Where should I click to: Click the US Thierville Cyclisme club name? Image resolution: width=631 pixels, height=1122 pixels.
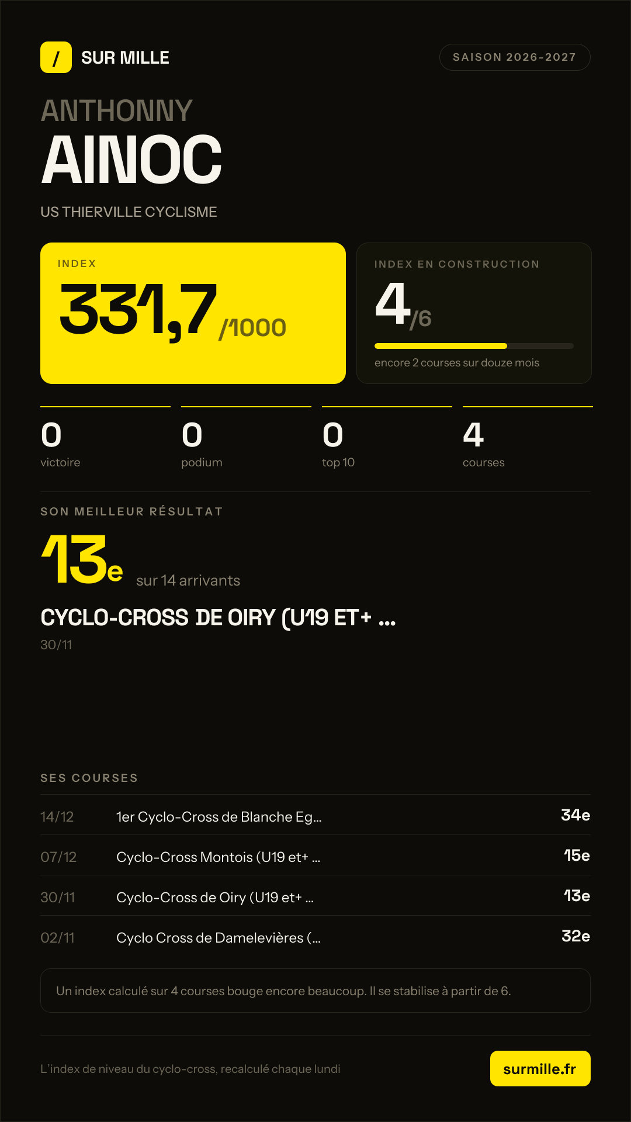point(129,212)
